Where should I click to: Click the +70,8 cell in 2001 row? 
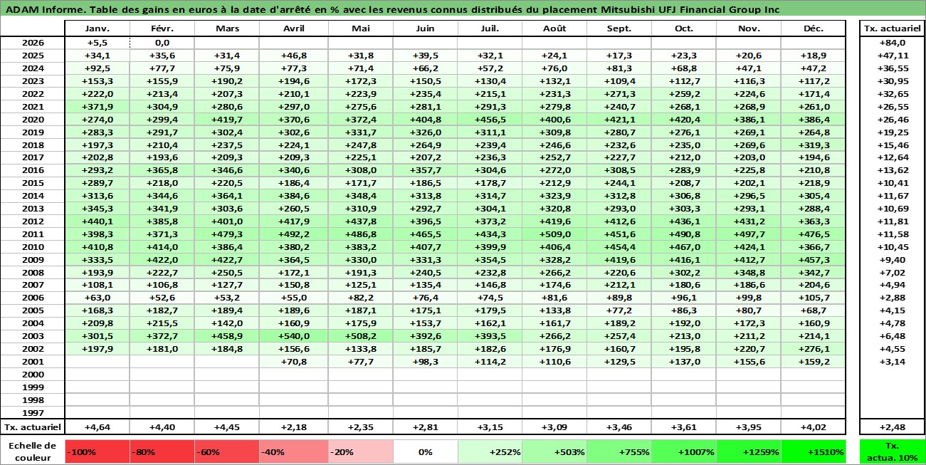click(293, 362)
